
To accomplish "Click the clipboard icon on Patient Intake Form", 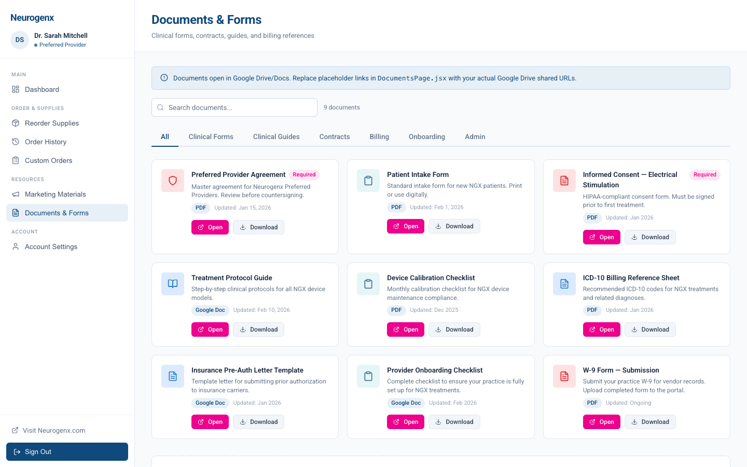I will (368, 181).
